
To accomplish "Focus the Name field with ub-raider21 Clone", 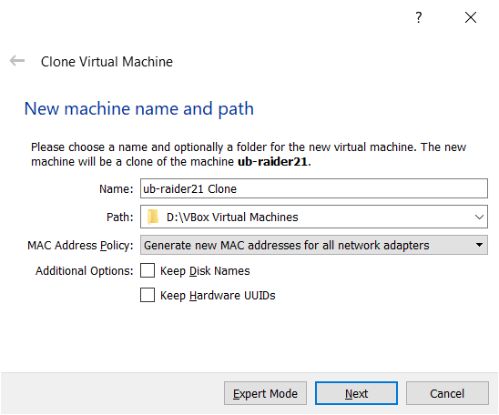I will (x=314, y=188).
